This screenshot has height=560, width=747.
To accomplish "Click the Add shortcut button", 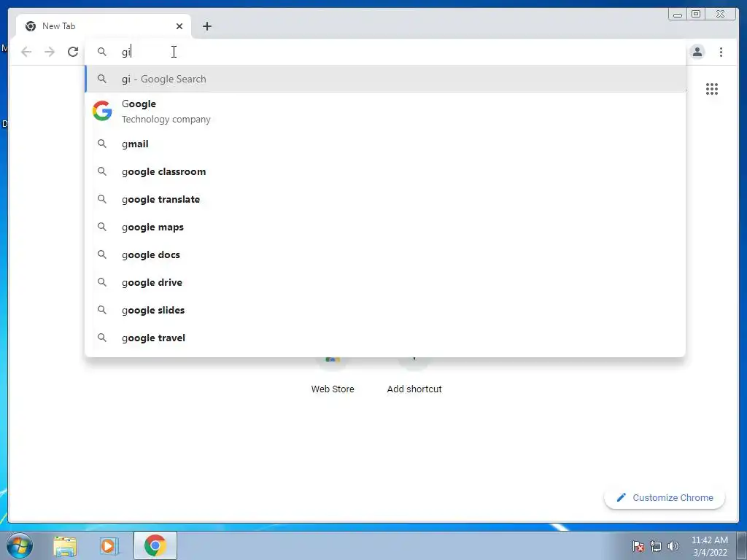I will pyautogui.click(x=414, y=376).
